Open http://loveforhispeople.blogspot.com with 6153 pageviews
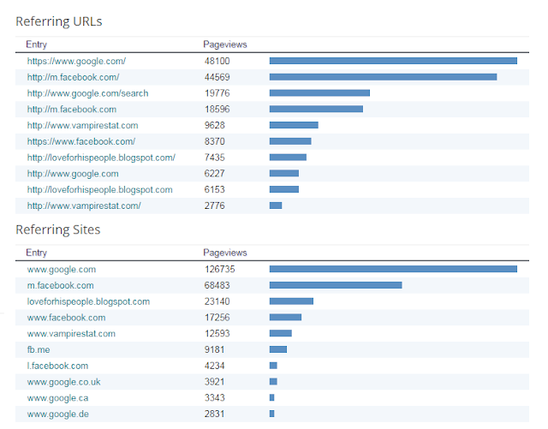 click(x=100, y=190)
